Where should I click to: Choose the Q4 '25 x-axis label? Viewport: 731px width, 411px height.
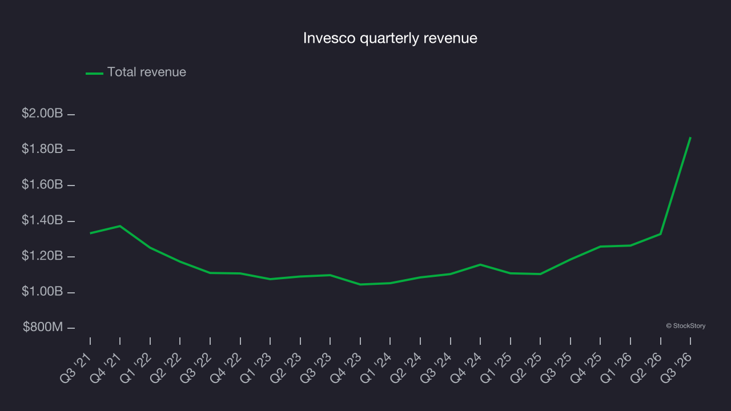coord(586,366)
